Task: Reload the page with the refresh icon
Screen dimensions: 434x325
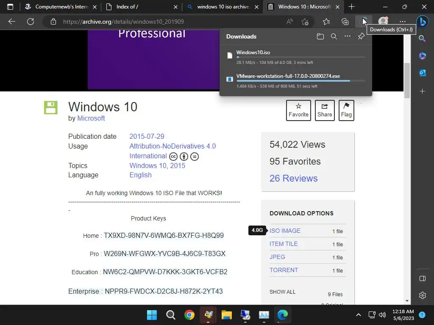Action: point(31,22)
